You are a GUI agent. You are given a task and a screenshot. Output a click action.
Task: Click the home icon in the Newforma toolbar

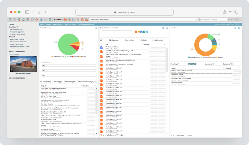pos(24,20)
